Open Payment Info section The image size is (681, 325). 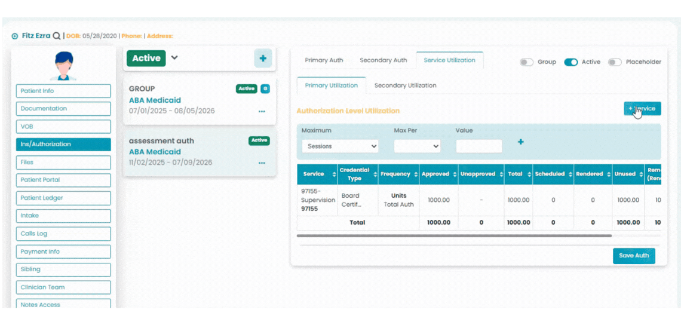[x=63, y=252]
